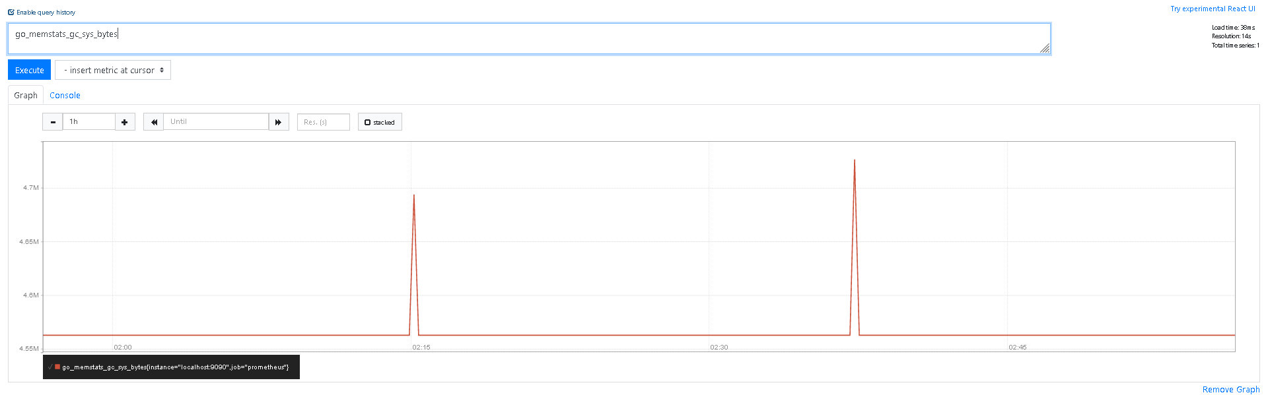1268x395 pixels.
Task: Select the go_memstats_gc_sys_bytes legend series label
Action: pos(176,367)
